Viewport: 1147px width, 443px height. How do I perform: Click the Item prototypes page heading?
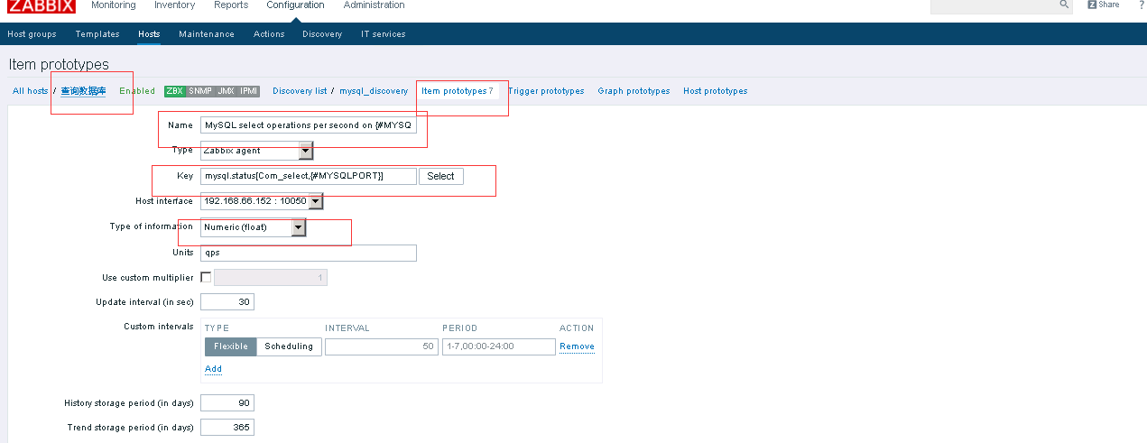(59, 65)
